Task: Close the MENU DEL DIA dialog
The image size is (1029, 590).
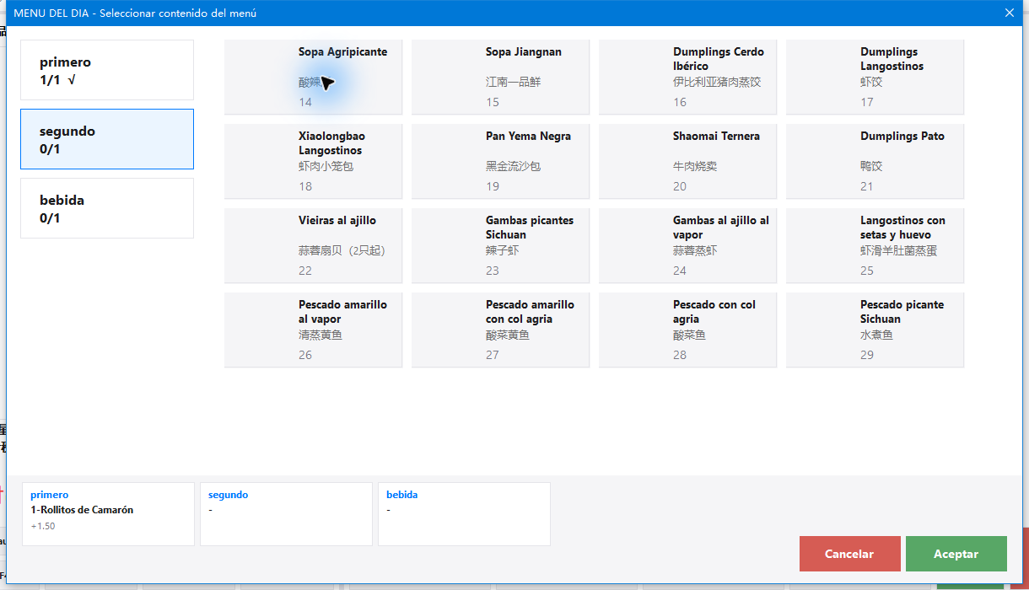Action: pyautogui.click(x=1010, y=13)
